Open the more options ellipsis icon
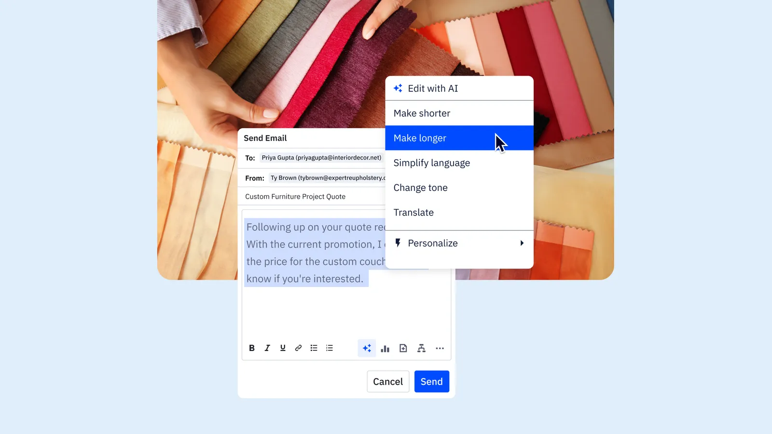Viewport: 772px width, 434px height. click(x=440, y=348)
